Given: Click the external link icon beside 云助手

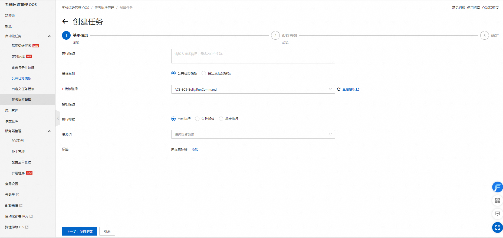Looking at the screenshot, I should tap(18, 195).
